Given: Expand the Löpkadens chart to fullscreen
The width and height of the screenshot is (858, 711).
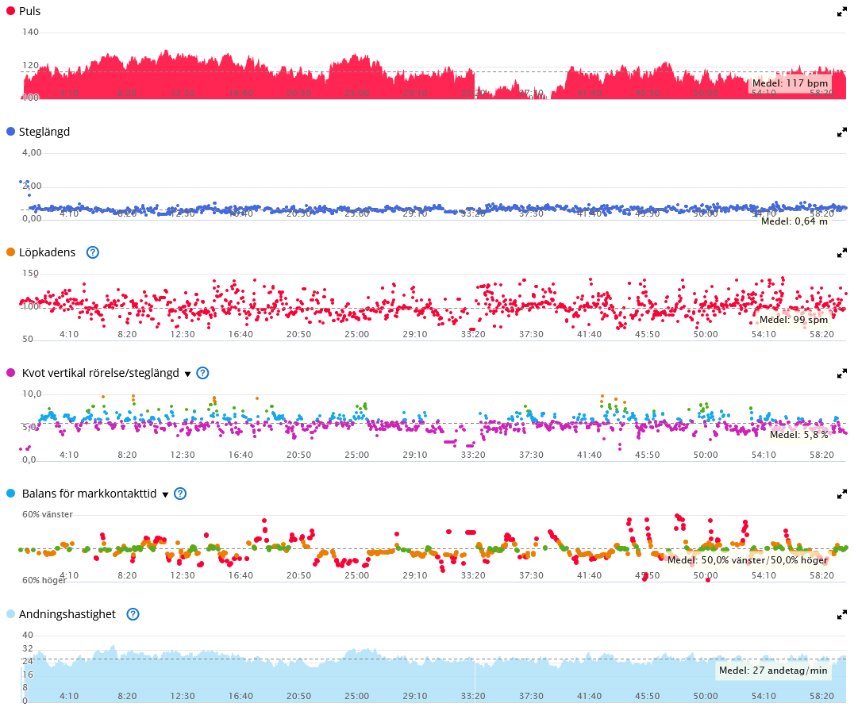Looking at the screenshot, I should pos(841,252).
